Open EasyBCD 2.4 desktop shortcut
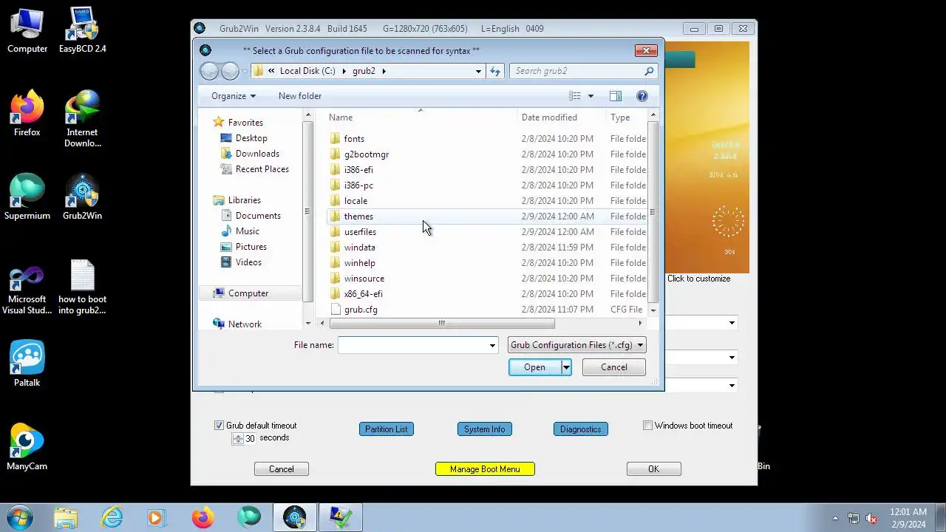The height and width of the screenshot is (532, 946). coord(82,31)
